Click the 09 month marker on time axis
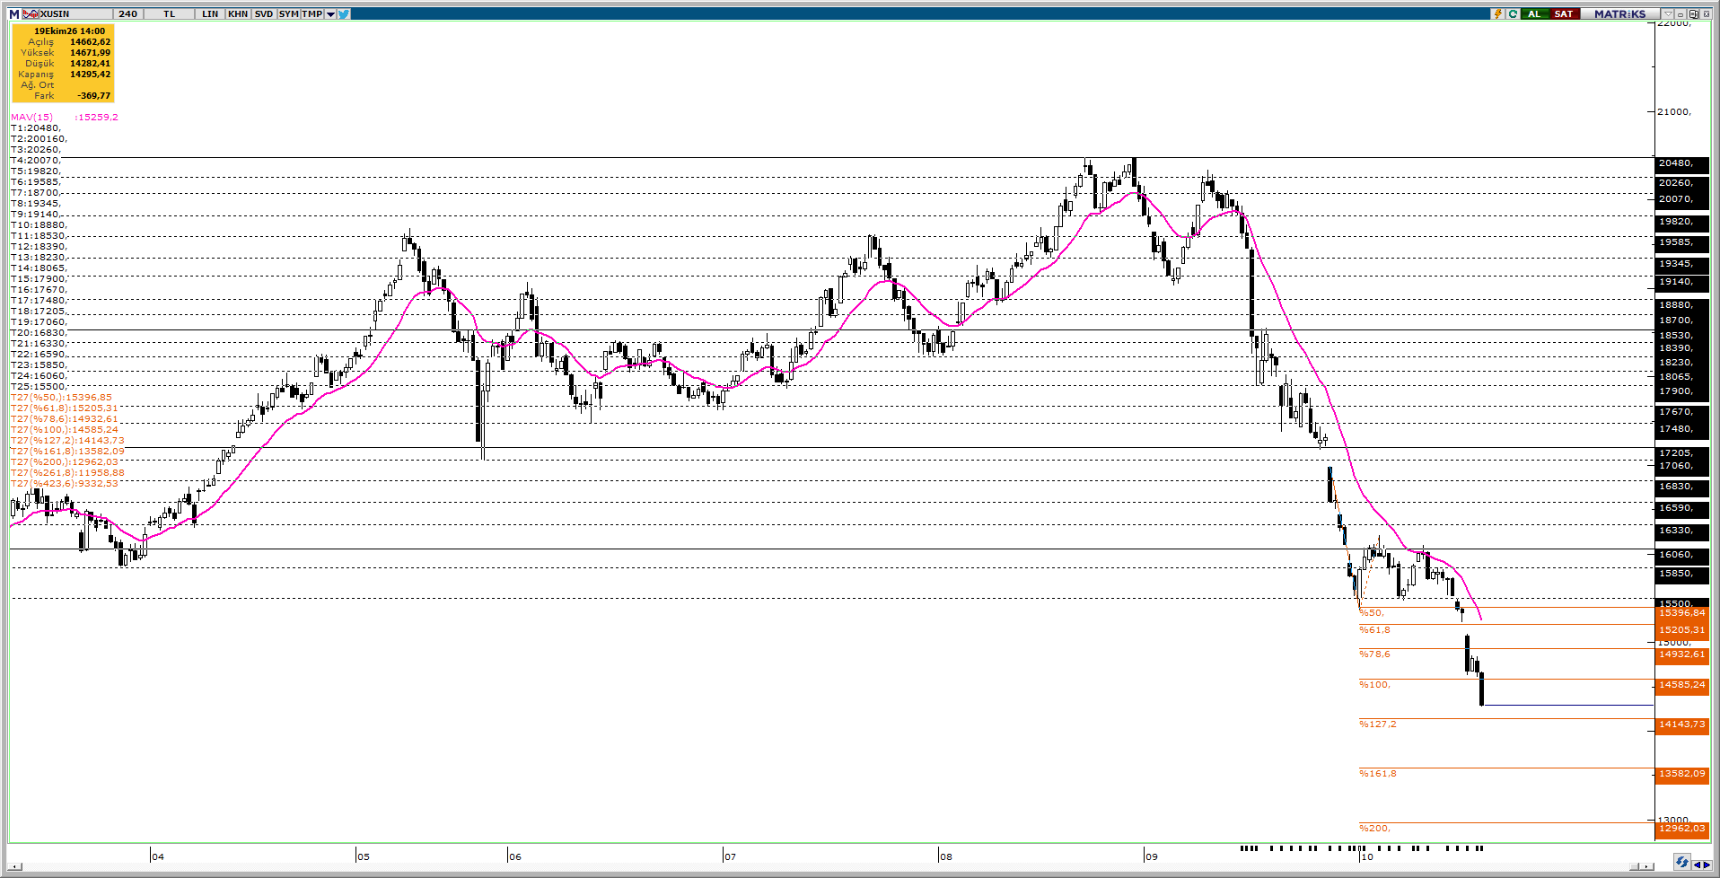Screen dimensions: 1720x878 coord(1152,856)
